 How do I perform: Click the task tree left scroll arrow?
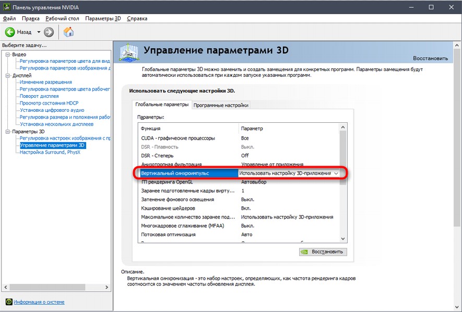click(x=6, y=287)
